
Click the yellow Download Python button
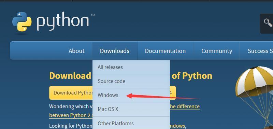click(71, 93)
